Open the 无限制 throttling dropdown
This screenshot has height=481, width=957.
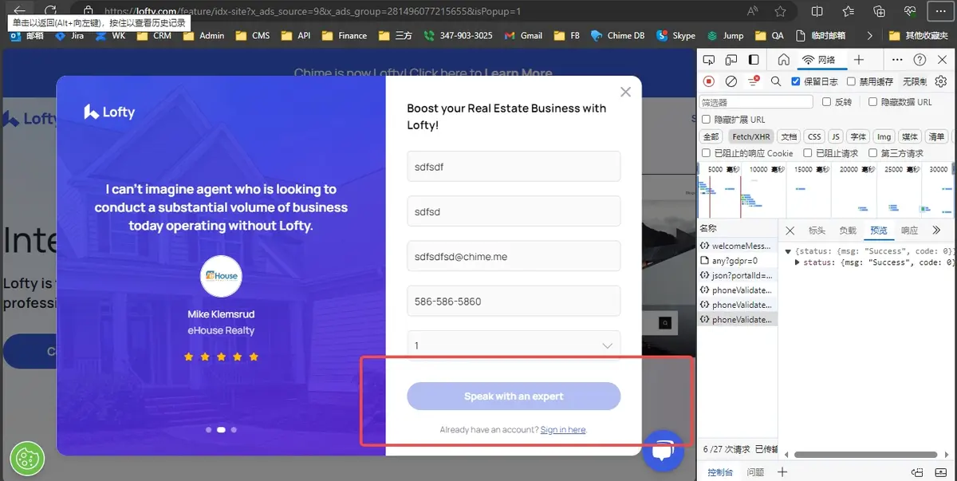(x=915, y=81)
